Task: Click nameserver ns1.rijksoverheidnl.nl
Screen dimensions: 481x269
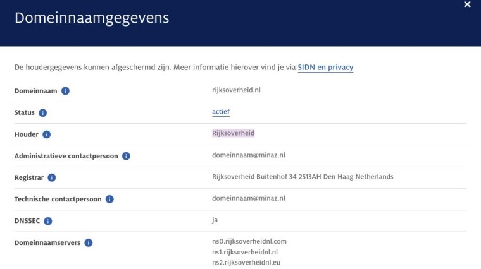Action: 245,252
